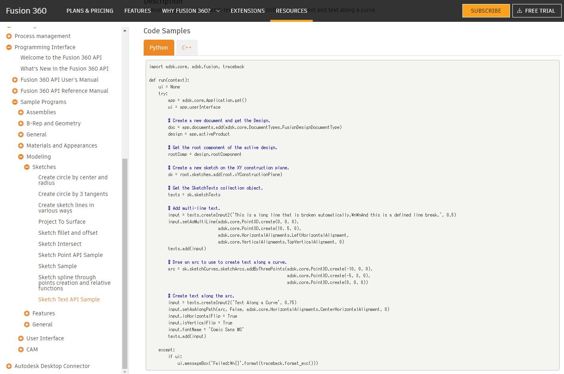Image resolution: width=564 pixels, height=374 pixels.
Task: Expand the Assemblies samples node
Action: click(21, 112)
